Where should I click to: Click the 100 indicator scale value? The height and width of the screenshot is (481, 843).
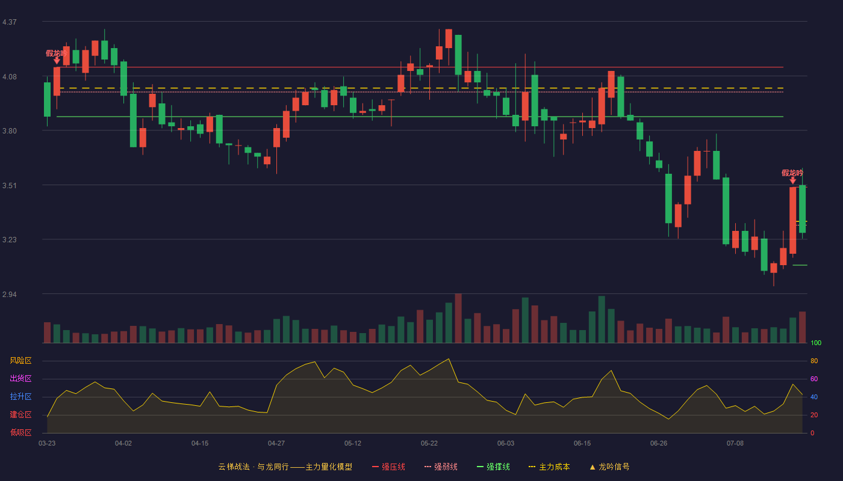pos(816,343)
